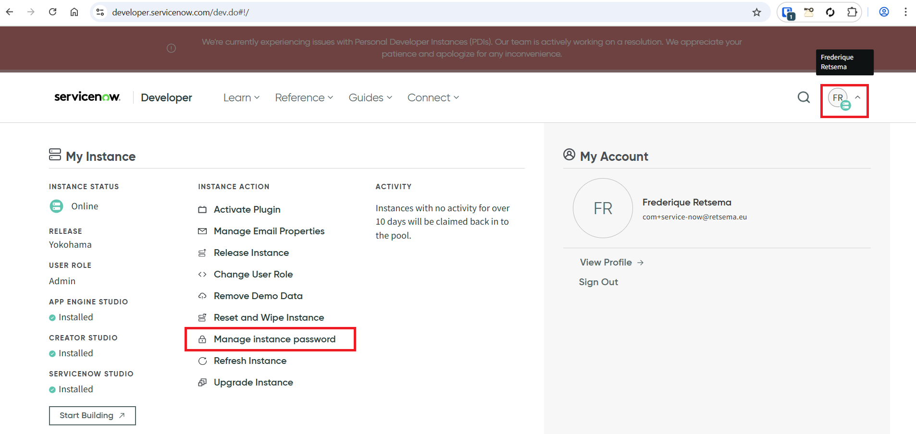Viewport: 916px width, 434px height.
Task: Click the circular arrows extension icon
Action: click(830, 12)
